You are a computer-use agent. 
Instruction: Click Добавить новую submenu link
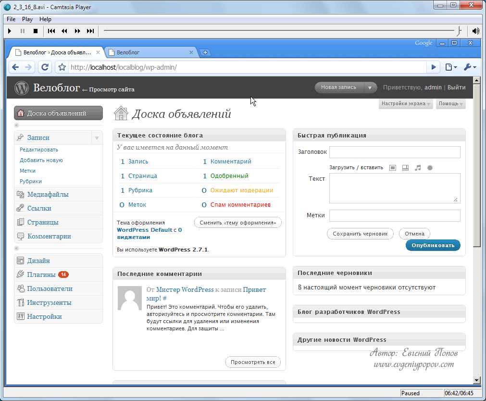(x=41, y=160)
